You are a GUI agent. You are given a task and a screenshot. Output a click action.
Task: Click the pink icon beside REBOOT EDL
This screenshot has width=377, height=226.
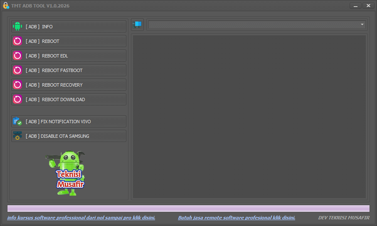pyautogui.click(x=17, y=56)
